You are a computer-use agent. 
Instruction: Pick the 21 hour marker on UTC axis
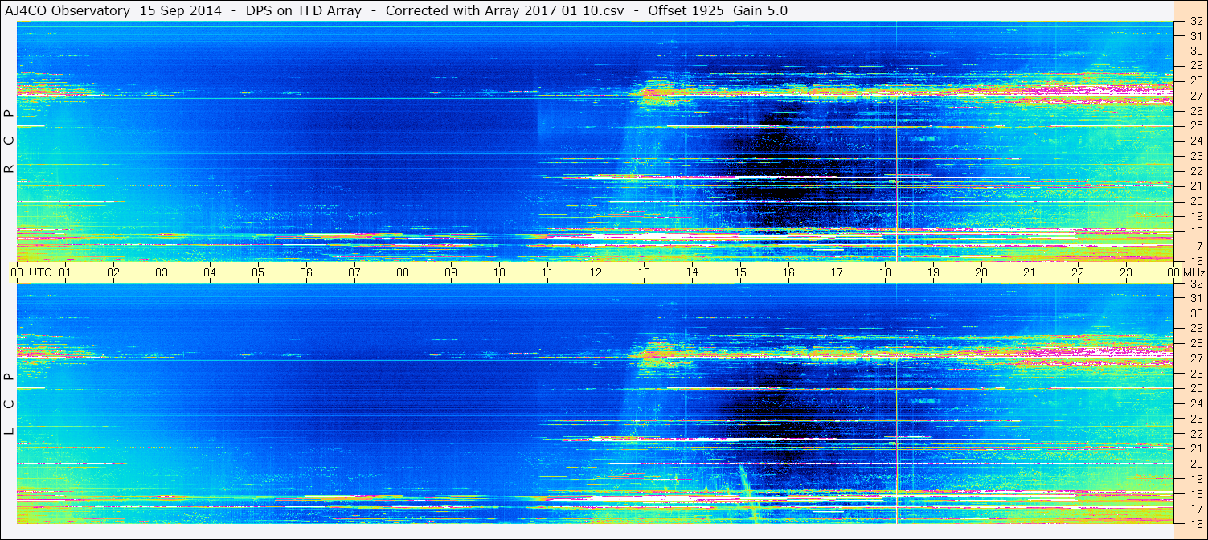coord(1030,272)
